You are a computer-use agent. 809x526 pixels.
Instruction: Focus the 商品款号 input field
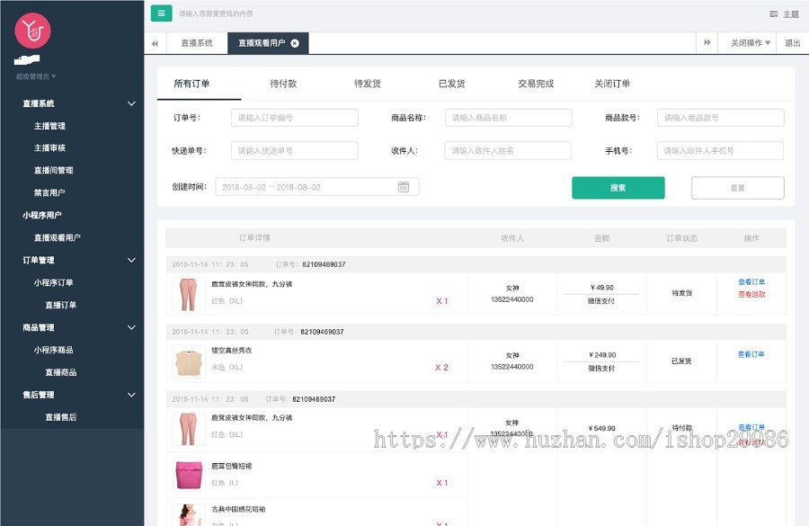coord(721,118)
